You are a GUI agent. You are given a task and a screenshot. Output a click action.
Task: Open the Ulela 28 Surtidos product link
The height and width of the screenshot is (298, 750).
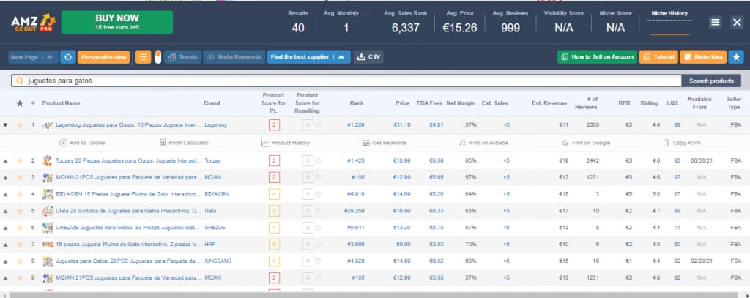point(129,211)
